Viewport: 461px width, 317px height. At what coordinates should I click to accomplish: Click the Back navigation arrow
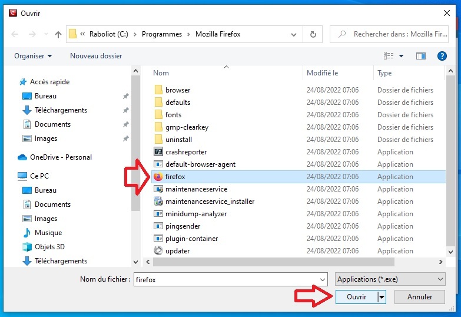(15, 34)
